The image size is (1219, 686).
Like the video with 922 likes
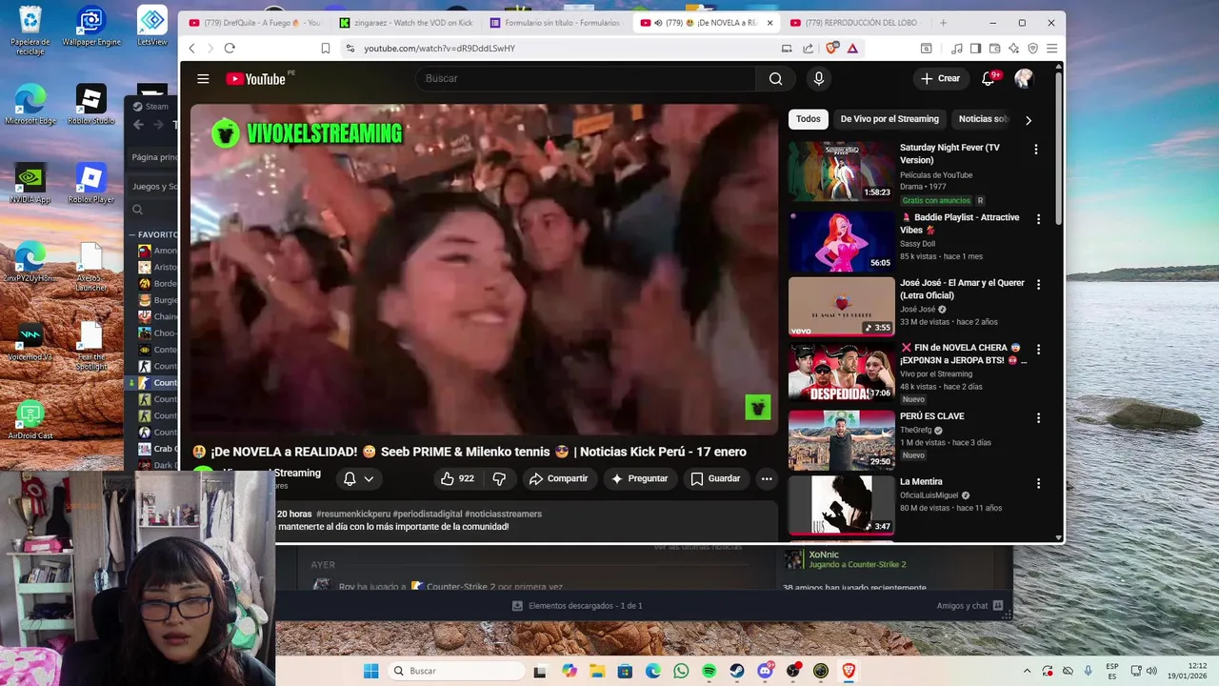pos(457,478)
